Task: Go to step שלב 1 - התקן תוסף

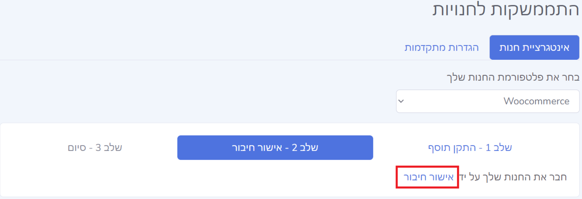Action: 470,147
